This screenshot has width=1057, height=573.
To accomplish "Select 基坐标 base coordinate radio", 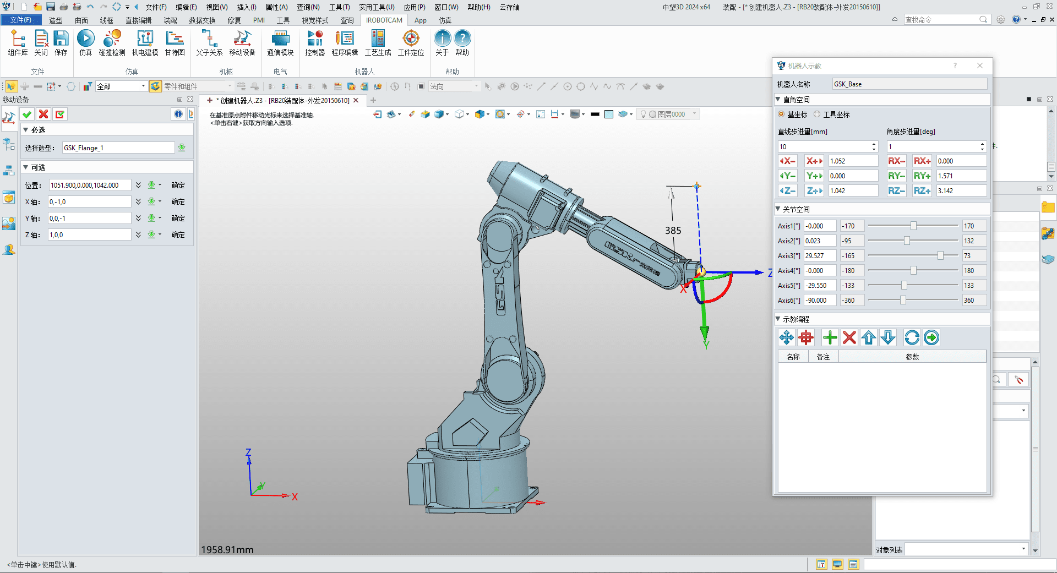I will (x=781, y=114).
